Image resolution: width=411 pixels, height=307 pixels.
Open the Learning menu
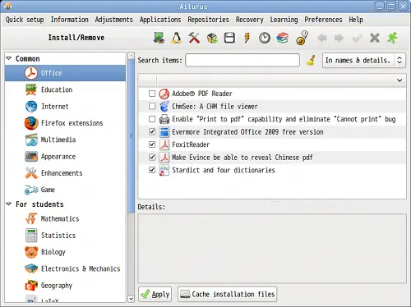point(284,20)
